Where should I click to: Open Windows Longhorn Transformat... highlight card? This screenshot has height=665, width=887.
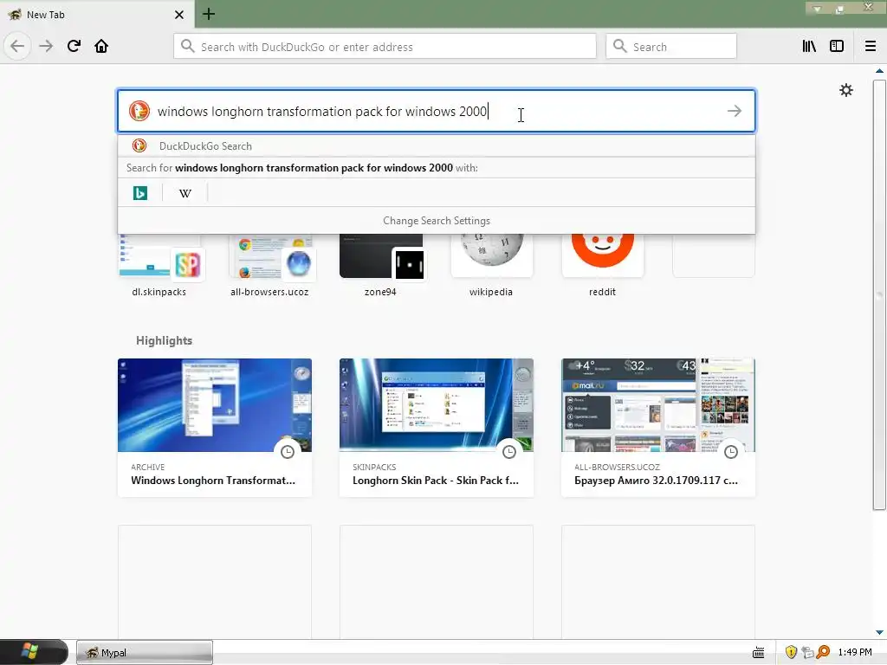pyautogui.click(x=215, y=428)
